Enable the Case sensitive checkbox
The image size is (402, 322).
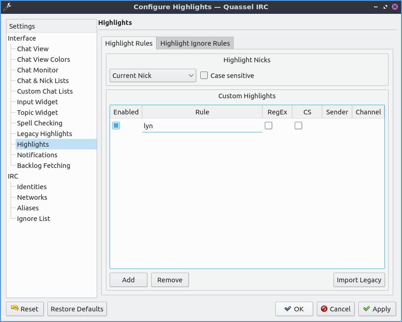click(204, 76)
